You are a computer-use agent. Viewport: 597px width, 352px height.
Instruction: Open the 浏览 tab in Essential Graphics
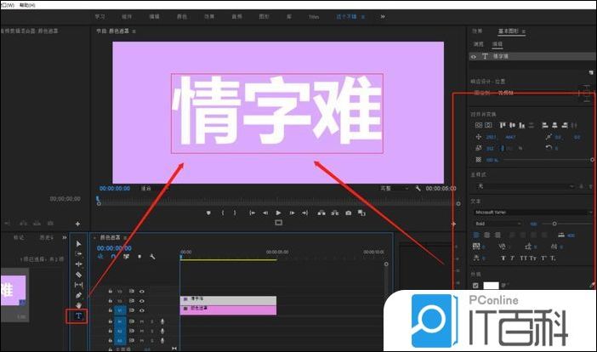pyautogui.click(x=479, y=43)
